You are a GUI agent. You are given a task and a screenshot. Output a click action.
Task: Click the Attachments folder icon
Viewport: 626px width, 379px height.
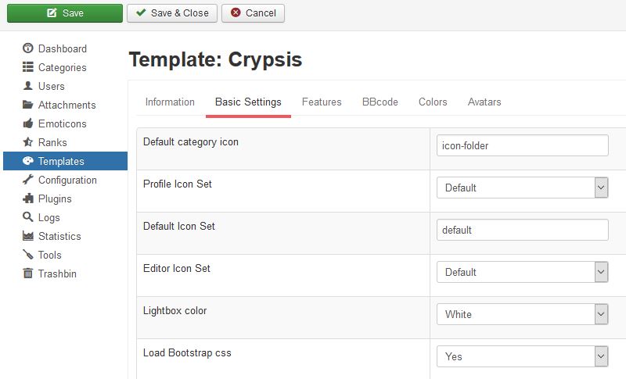tap(28, 105)
